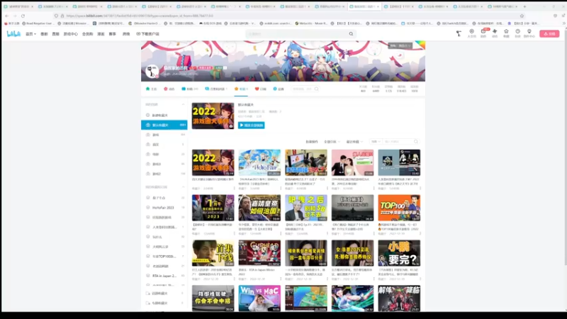567x319 pixels.
Task: Open the Metacritic bookmark in the bookmarks bar
Action: click(311, 23)
